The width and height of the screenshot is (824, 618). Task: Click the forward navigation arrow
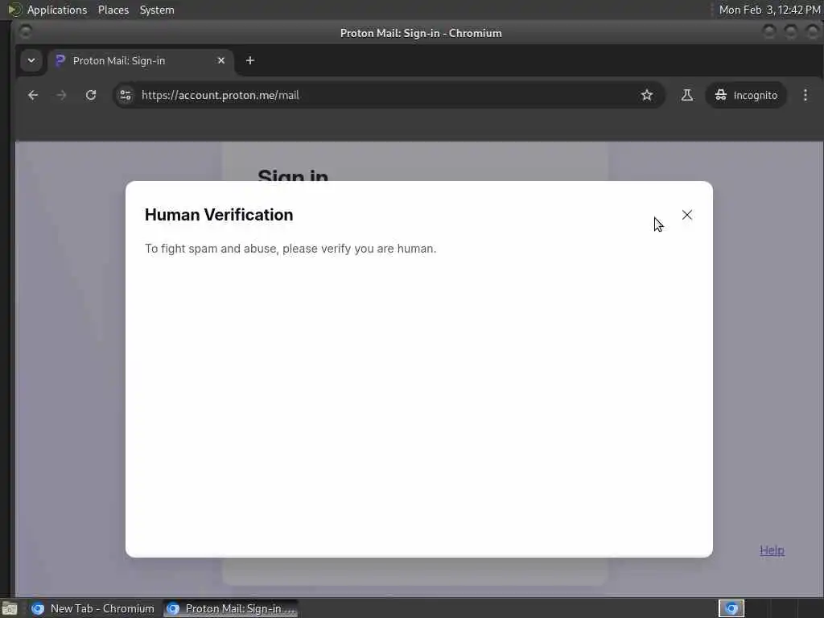pos(61,95)
